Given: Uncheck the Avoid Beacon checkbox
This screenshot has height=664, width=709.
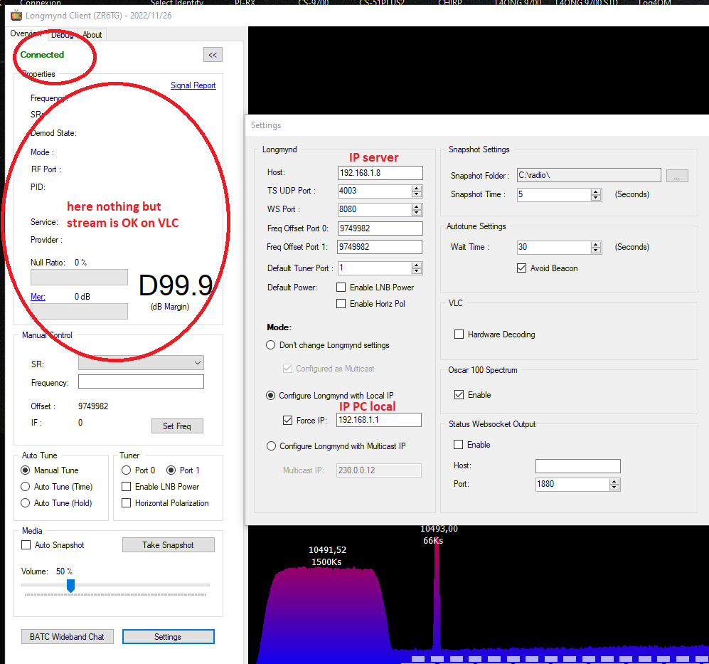Looking at the screenshot, I should tap(522, 268).
